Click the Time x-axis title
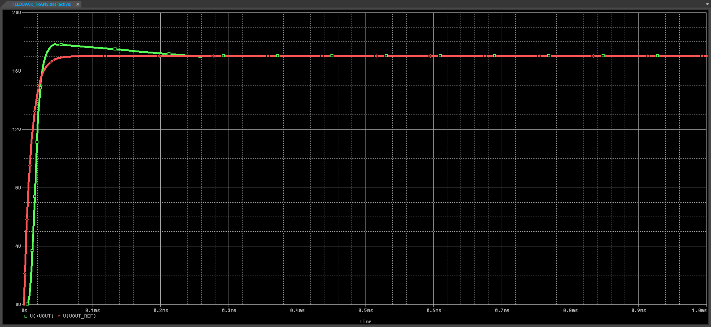The height and width of the screenshot is (327, 711). [x=365, y=321]
